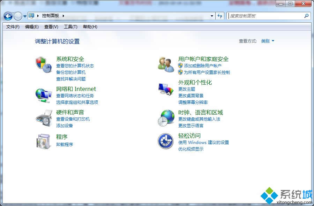This screenshot has height=206, width=314.
Task: Click the System and Security shield icon
Action: click(43, 65)
